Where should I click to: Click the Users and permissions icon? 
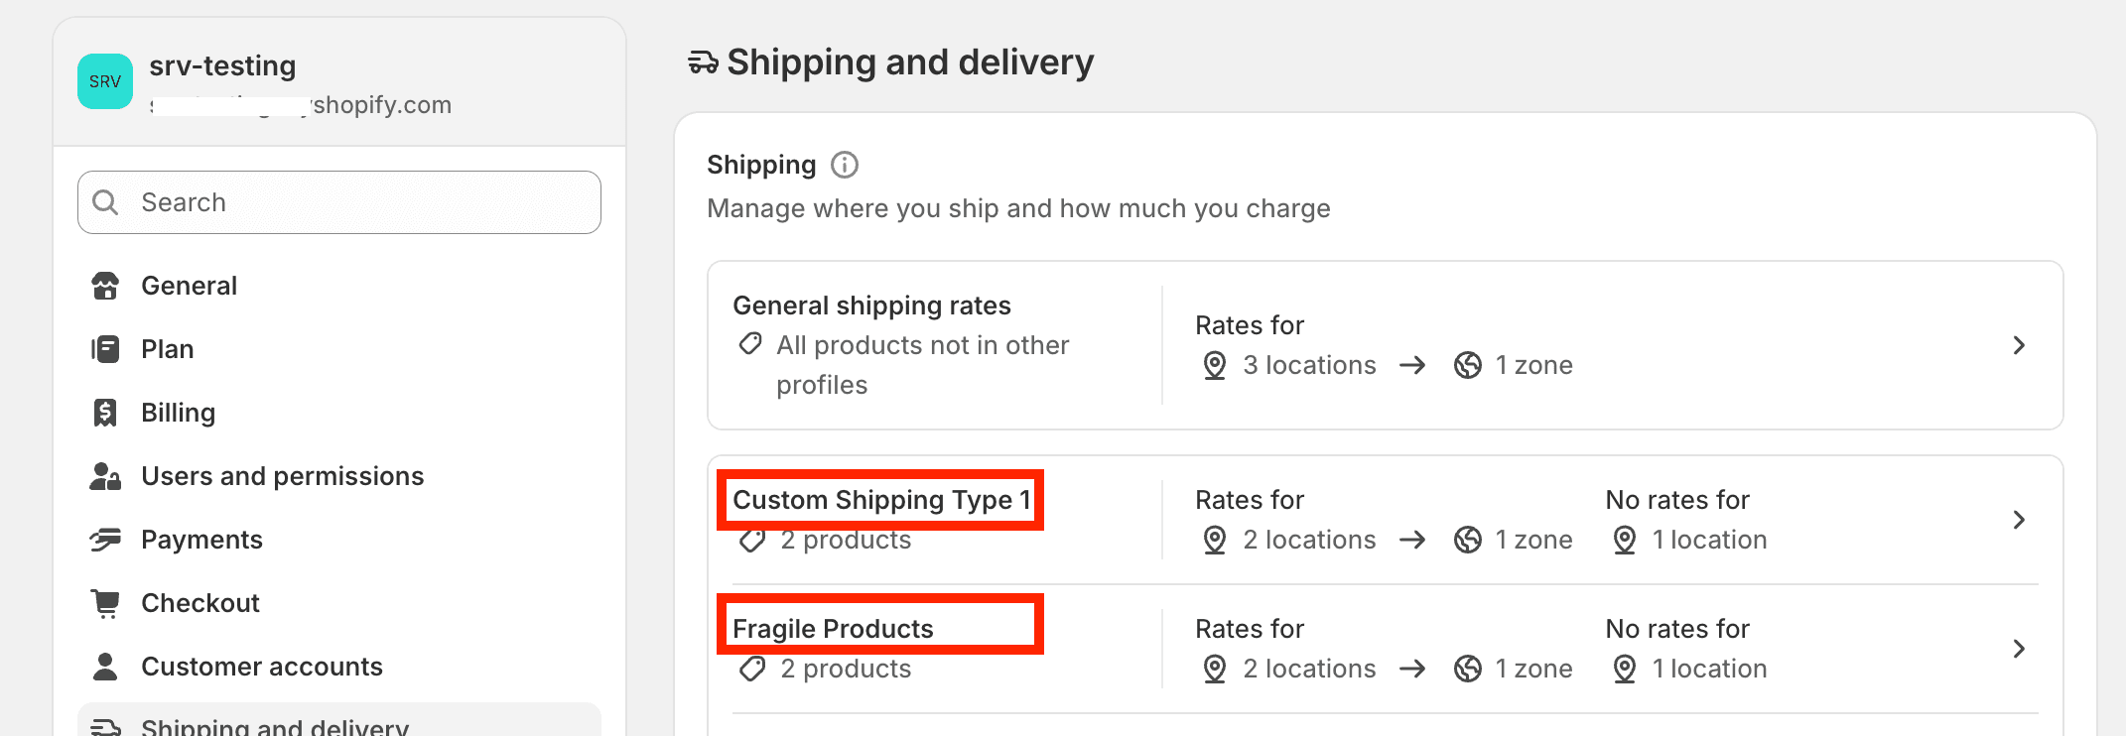105,476
